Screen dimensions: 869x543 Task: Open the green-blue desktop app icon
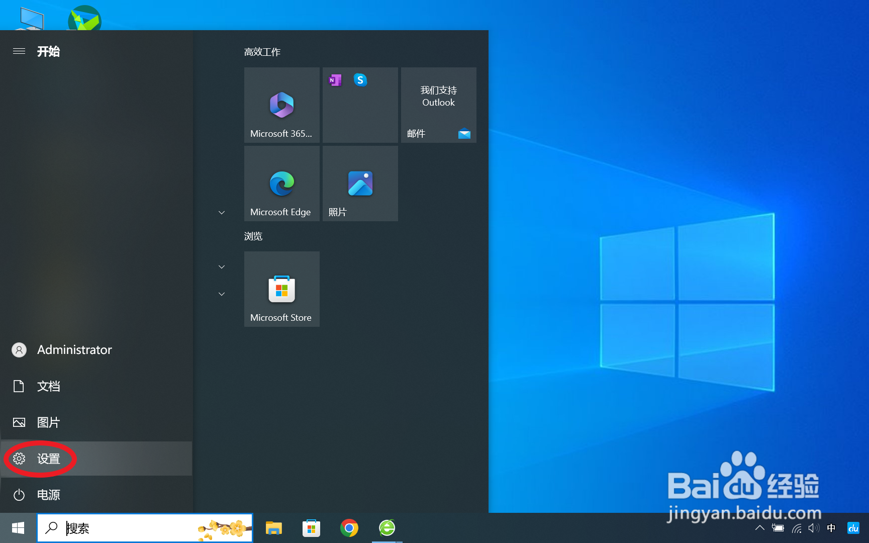[84, 18]
